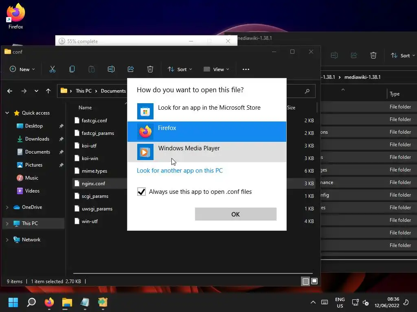The height and width of the screenshot is (312, 417).
Task: Go forward with the right arrow button
Action: click(24, 91)
